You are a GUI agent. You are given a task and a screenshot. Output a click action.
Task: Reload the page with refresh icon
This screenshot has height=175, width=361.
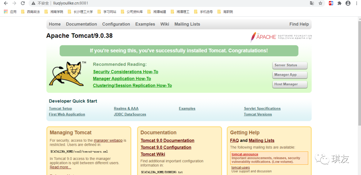pyautogui.click(x=23, y=3)
